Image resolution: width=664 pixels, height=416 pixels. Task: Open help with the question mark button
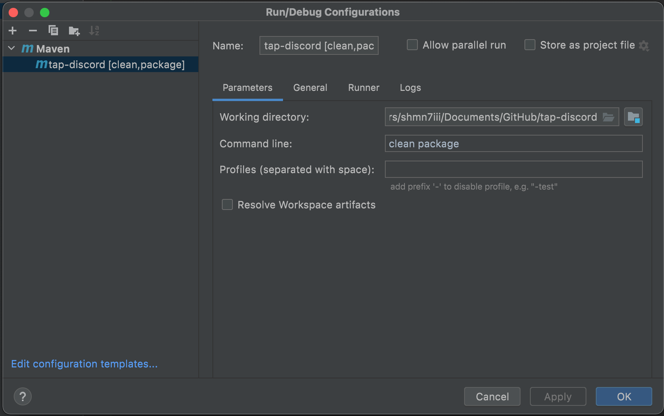coord(23,396)
